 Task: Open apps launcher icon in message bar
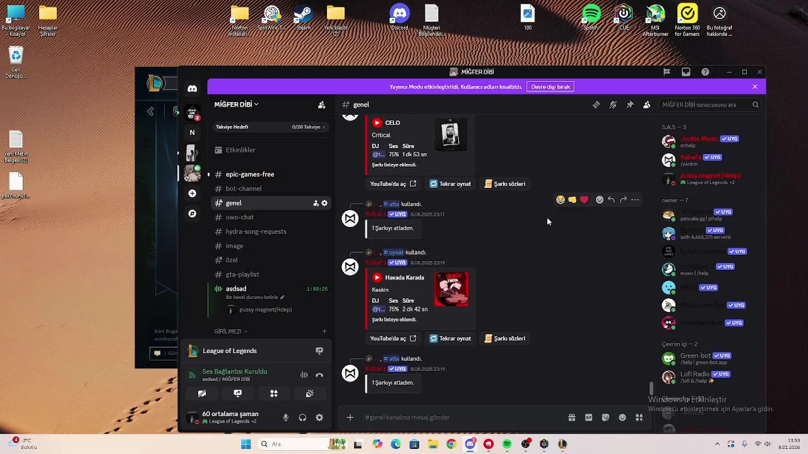[x=639, y=417]
